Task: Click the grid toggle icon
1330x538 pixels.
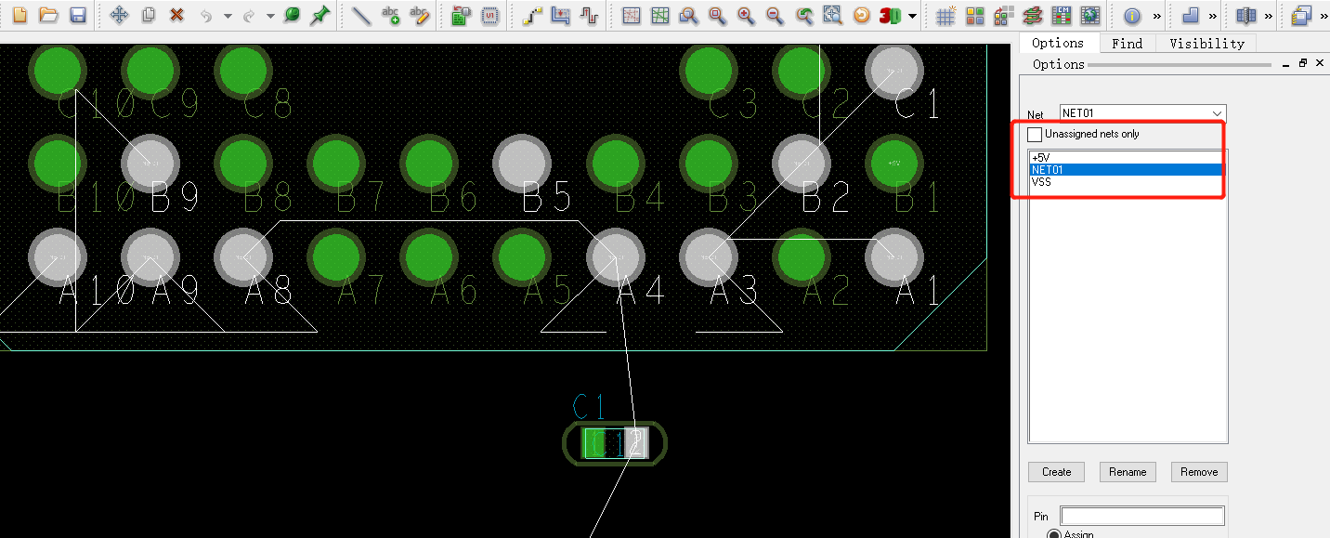Action: tap(945, 16)
